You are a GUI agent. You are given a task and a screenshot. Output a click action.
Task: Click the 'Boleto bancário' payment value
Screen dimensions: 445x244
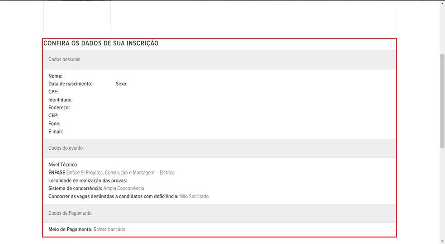109,229
